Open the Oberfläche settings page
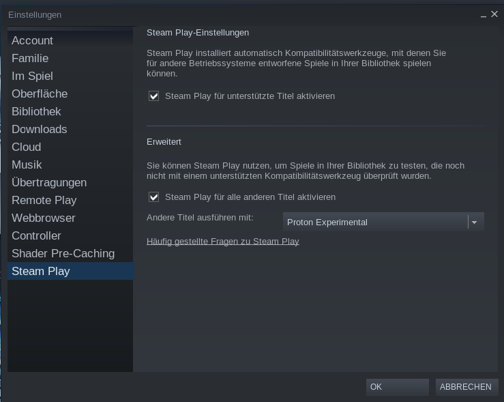Screen dimensions: 504x402 (70, 94)
